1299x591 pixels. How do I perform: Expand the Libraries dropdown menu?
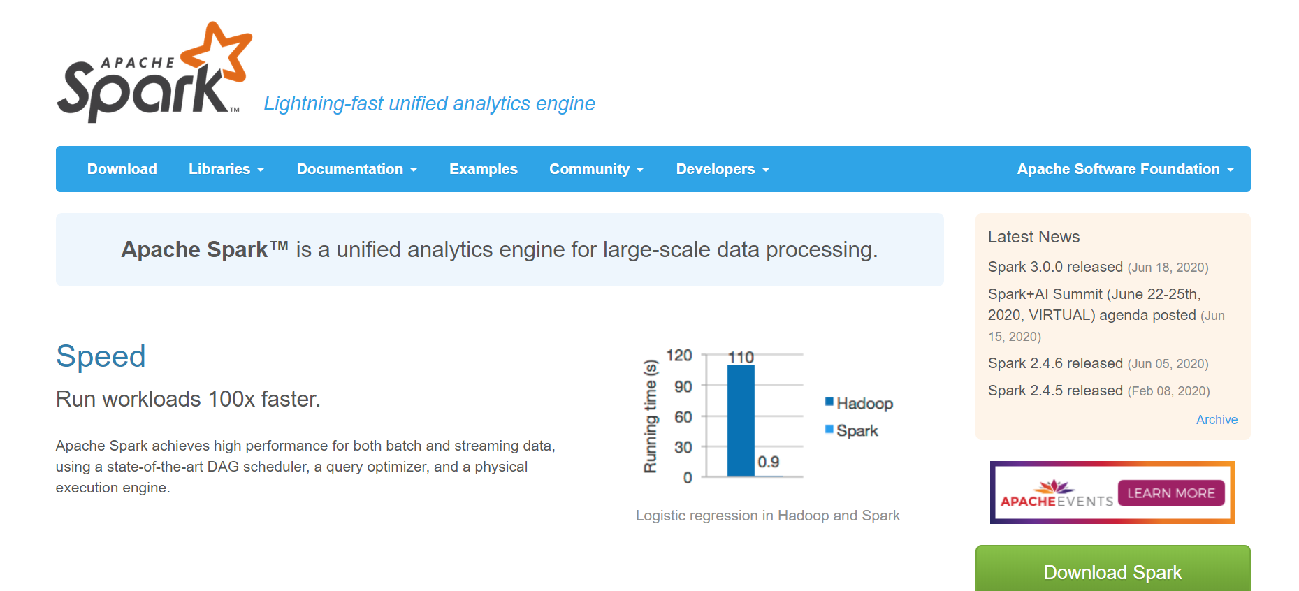226,169
